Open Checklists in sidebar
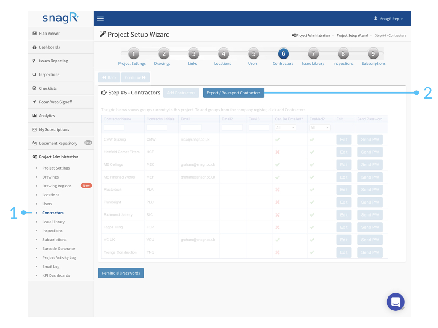This screenshot has width=438, height=328. pos(61,88)
